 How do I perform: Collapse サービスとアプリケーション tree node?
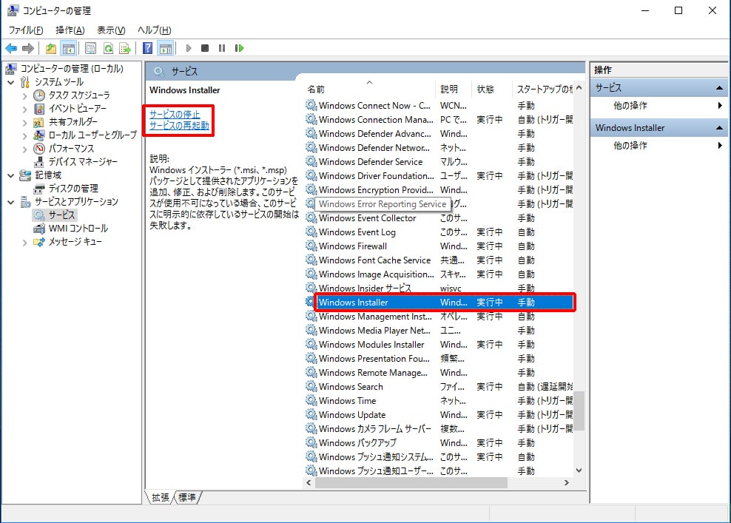click(x=10, y=202)
